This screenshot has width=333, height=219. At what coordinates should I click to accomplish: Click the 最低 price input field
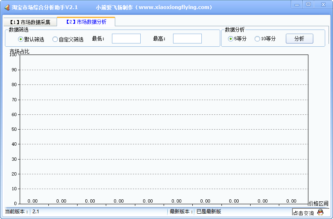(x=126, y=39)
